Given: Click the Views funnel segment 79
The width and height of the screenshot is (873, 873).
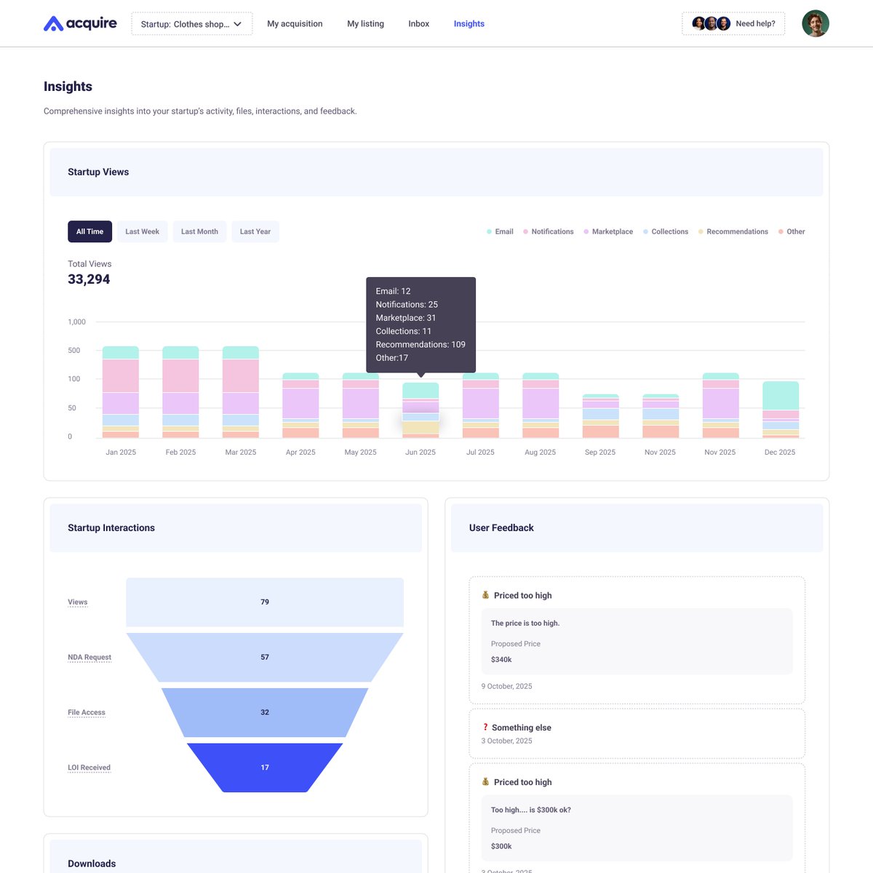Looking at the screenshot, I should pyautogui.click(x=265, y=602).
